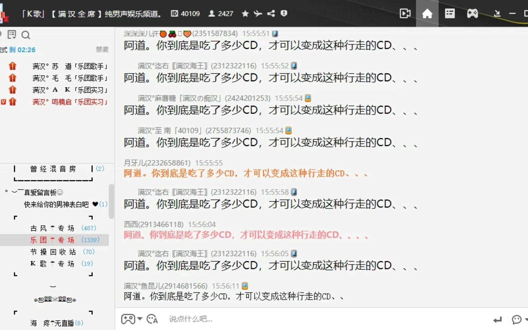Select the home icon tab in top bar

[x=427, y=13]
